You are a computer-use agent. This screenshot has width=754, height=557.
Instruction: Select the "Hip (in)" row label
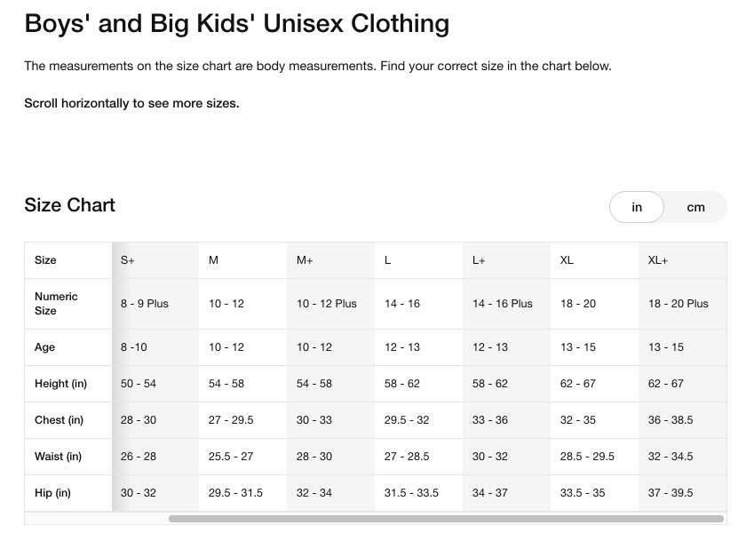click(x=52, y=493)
